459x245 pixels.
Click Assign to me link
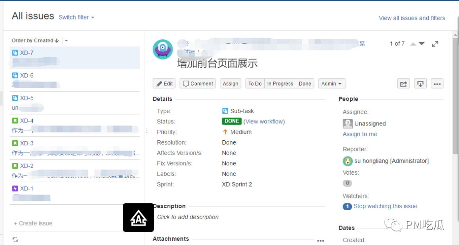click(x=360, y=134)
